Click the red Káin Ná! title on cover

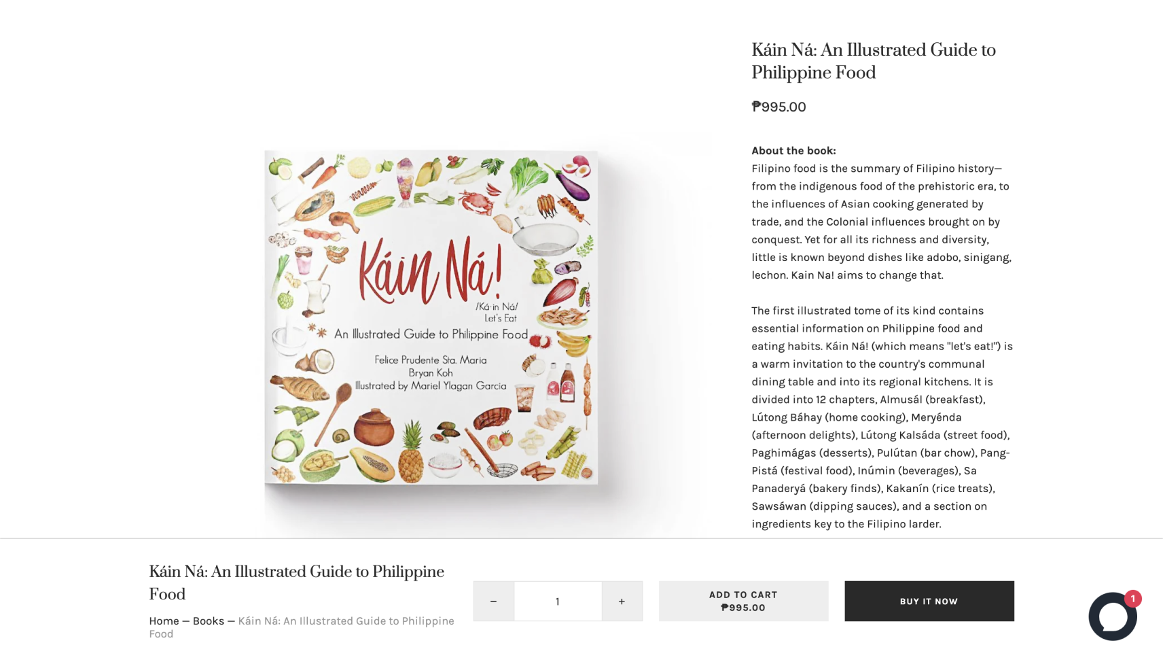[x=431, y=269]
